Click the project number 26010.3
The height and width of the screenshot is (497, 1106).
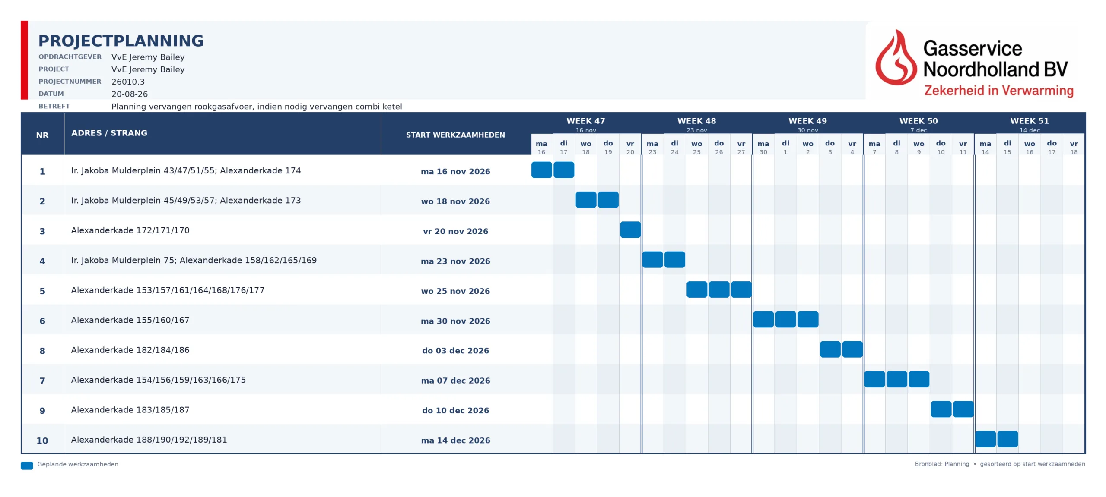tap(128, 82)
